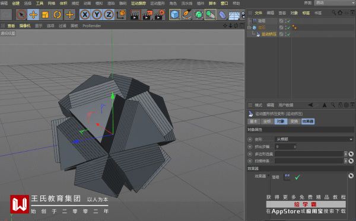Select the Move tool in the toolbar
This screenshot has width=356, height=221.
click(x=33, y=15)
